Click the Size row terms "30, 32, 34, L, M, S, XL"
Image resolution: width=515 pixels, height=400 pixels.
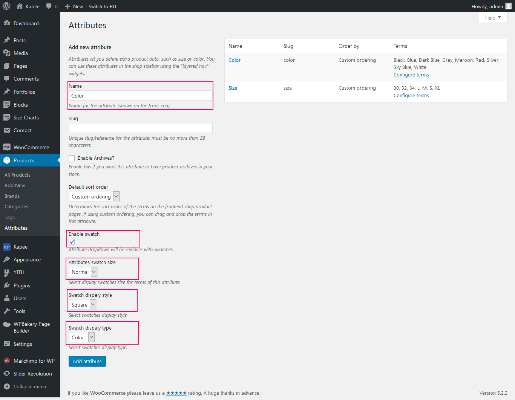point(417,88)
